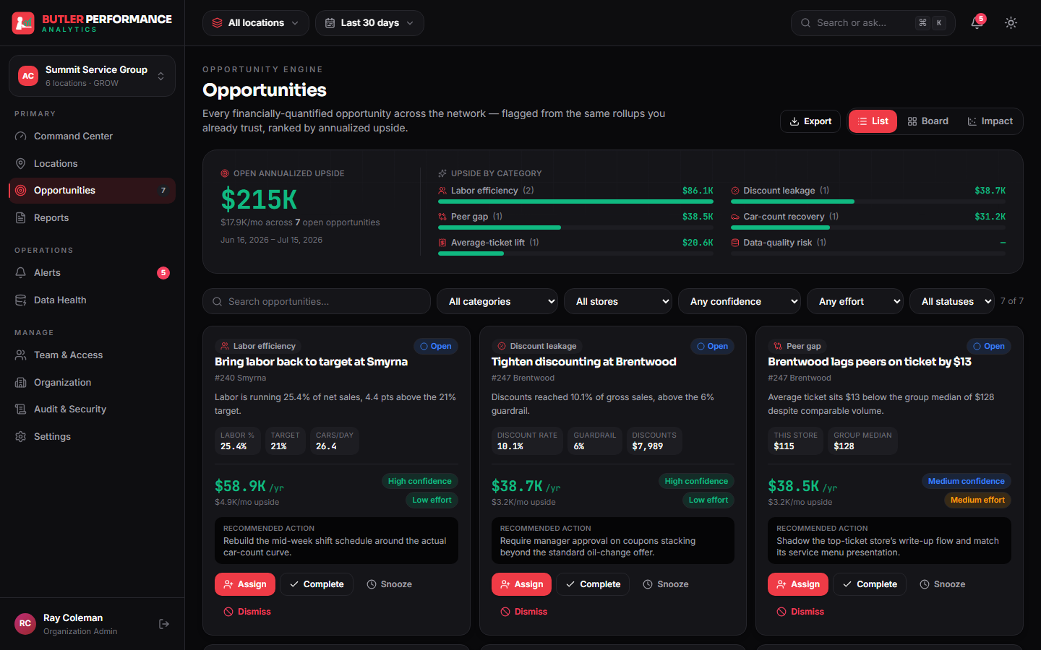This screenshot has height=650, width=1041.
Task: Click the Audit & Security icon
Action: point(21,409)
